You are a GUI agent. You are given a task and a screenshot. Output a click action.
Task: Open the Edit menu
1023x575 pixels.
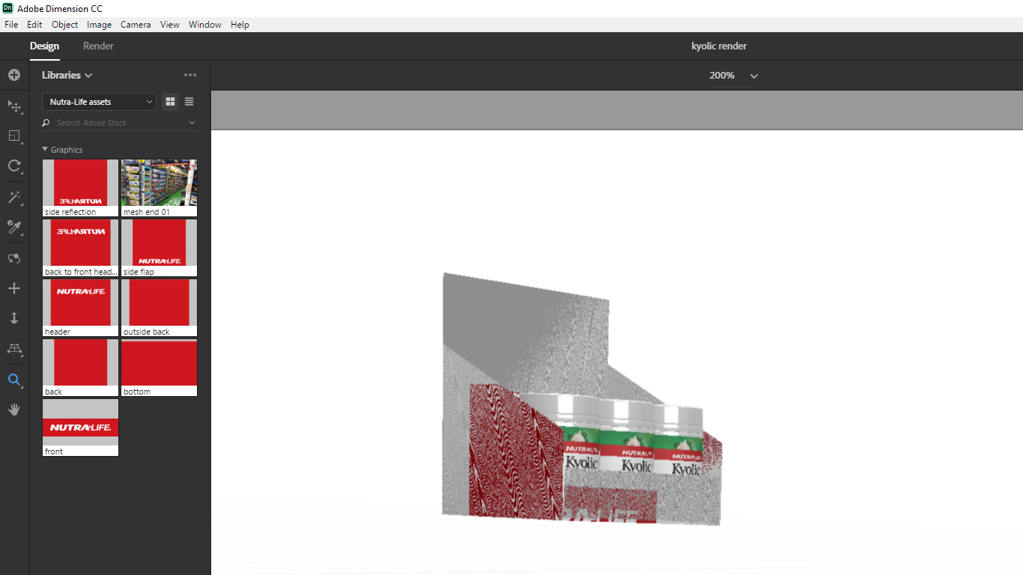(34, 25)
